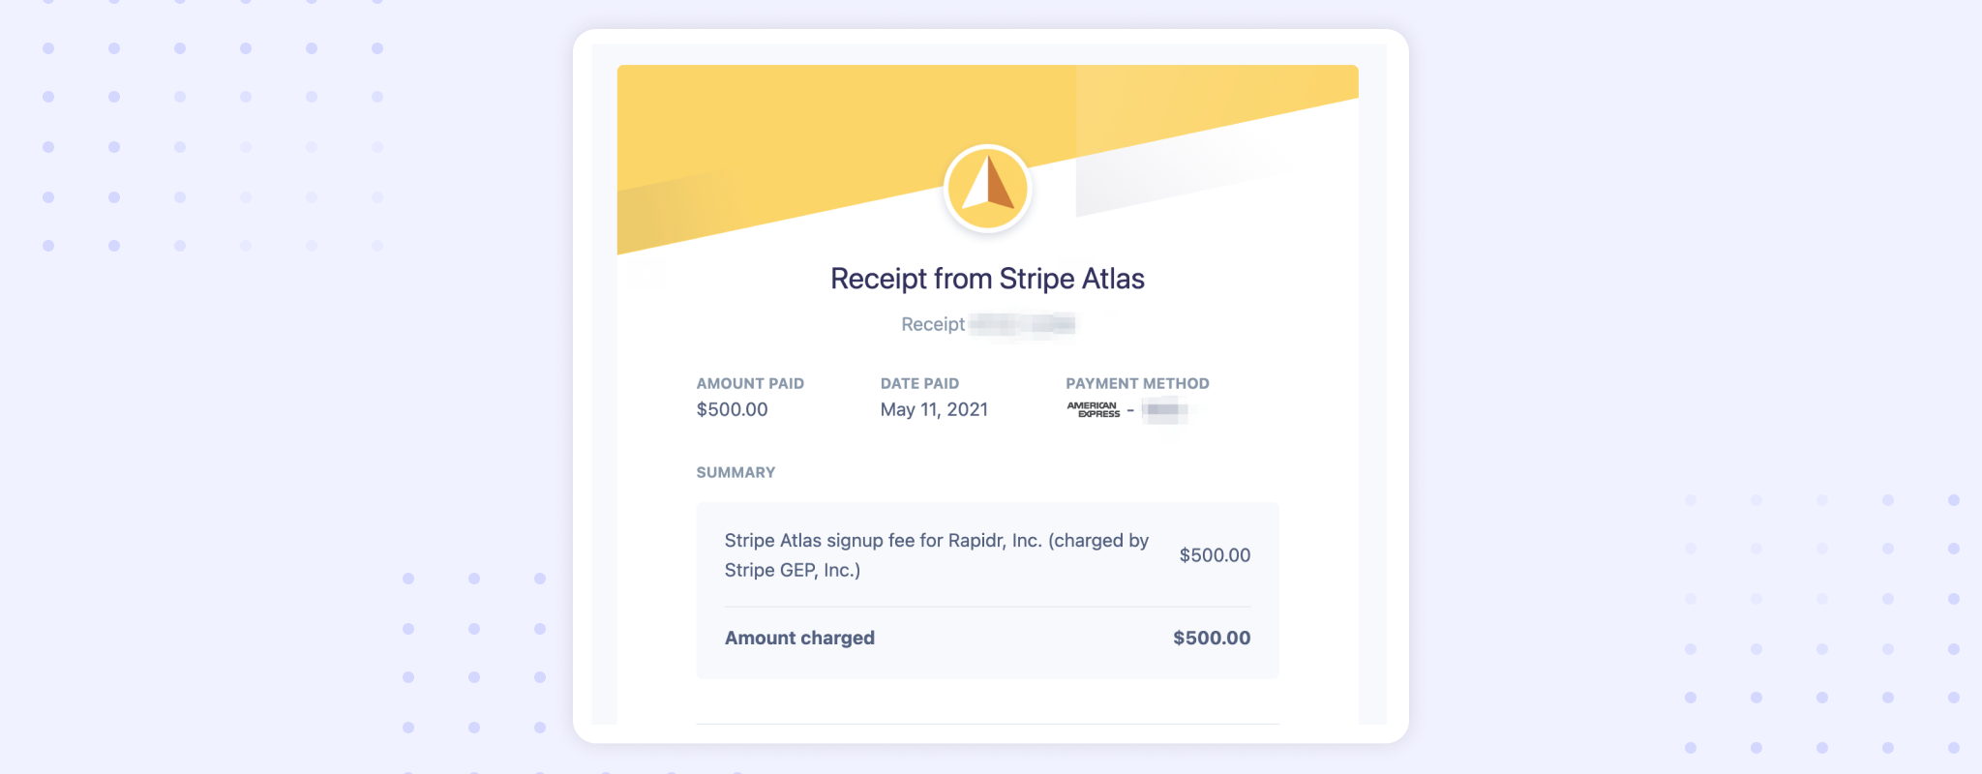The image size is (1982, 774).
Task: Click the DATE PAID label
Action: (919, 383)
